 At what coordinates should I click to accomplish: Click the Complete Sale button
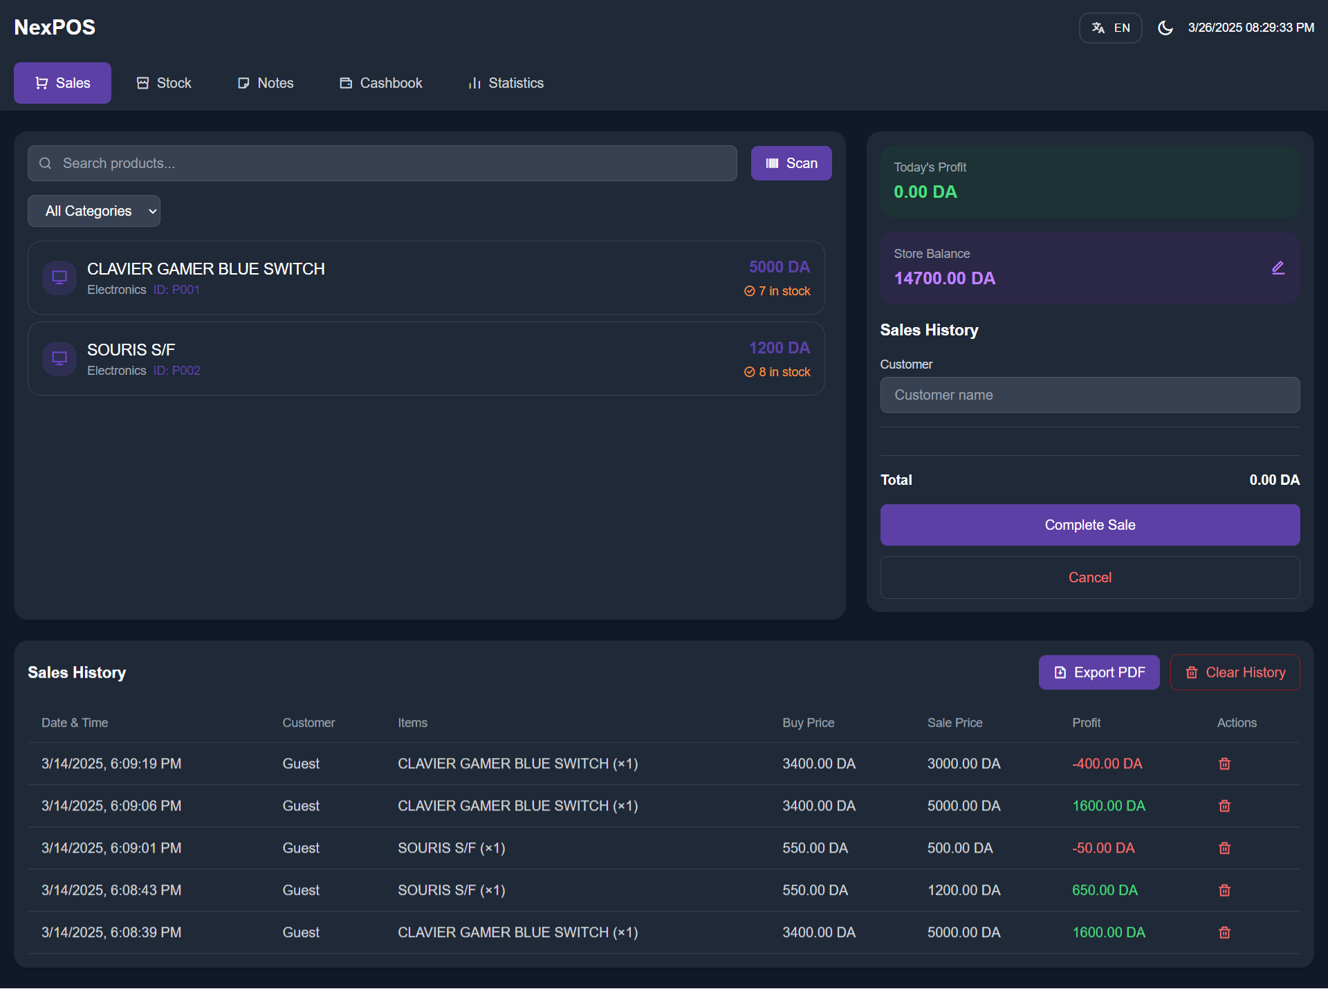pyautogui.click(x=1090, y=525)
